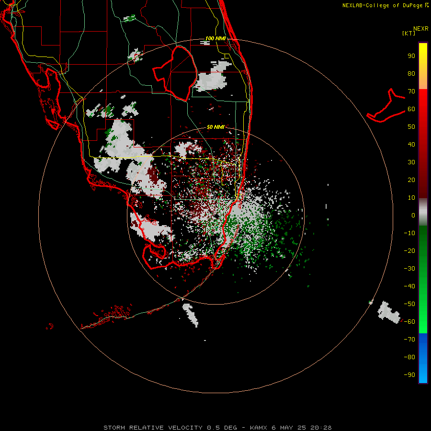Viewport: 431px width, 431px height.
Task: Click the 20 value on velocity scale
Action: click(x=411, y=180)
